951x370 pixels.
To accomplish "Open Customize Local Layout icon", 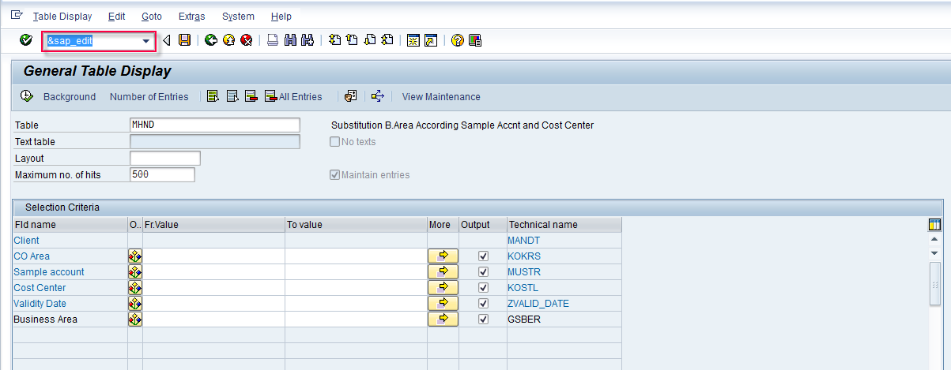I will pyautogui.click(x=475, y=40).
